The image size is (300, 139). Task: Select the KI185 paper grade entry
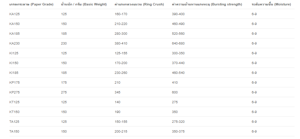pyautogui.click(x=14, y=73)
